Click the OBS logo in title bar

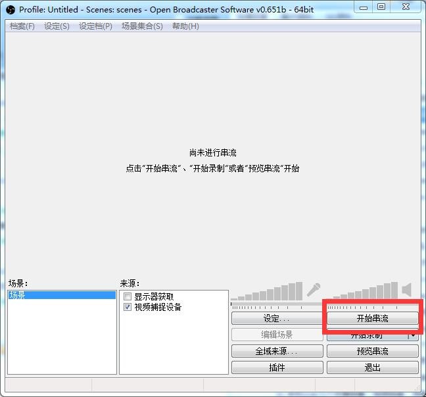coord(11,10)
